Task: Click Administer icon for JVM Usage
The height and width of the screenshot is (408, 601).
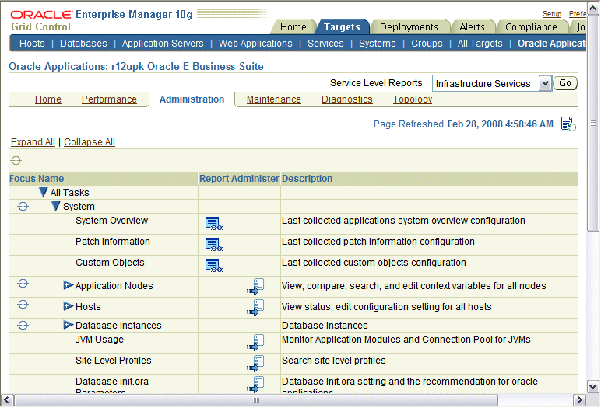Action: 255,342
